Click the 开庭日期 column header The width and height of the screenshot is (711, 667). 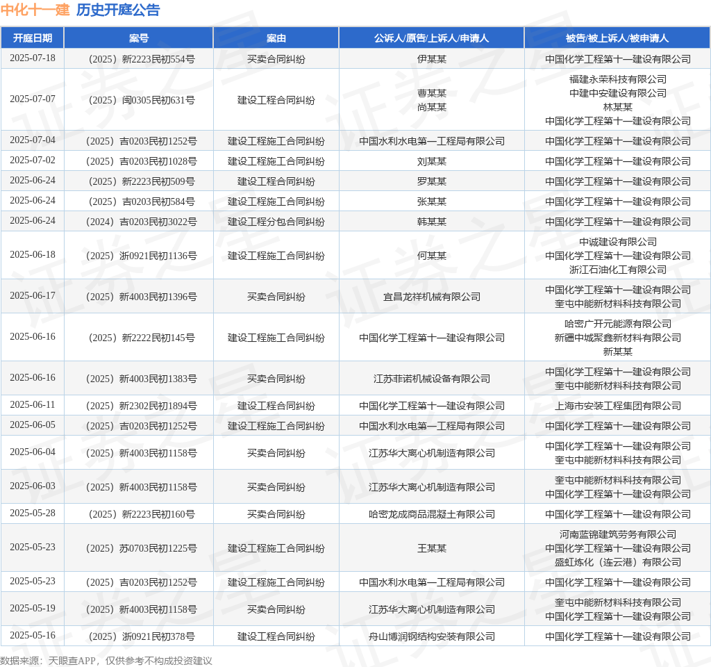click(32, 38)
